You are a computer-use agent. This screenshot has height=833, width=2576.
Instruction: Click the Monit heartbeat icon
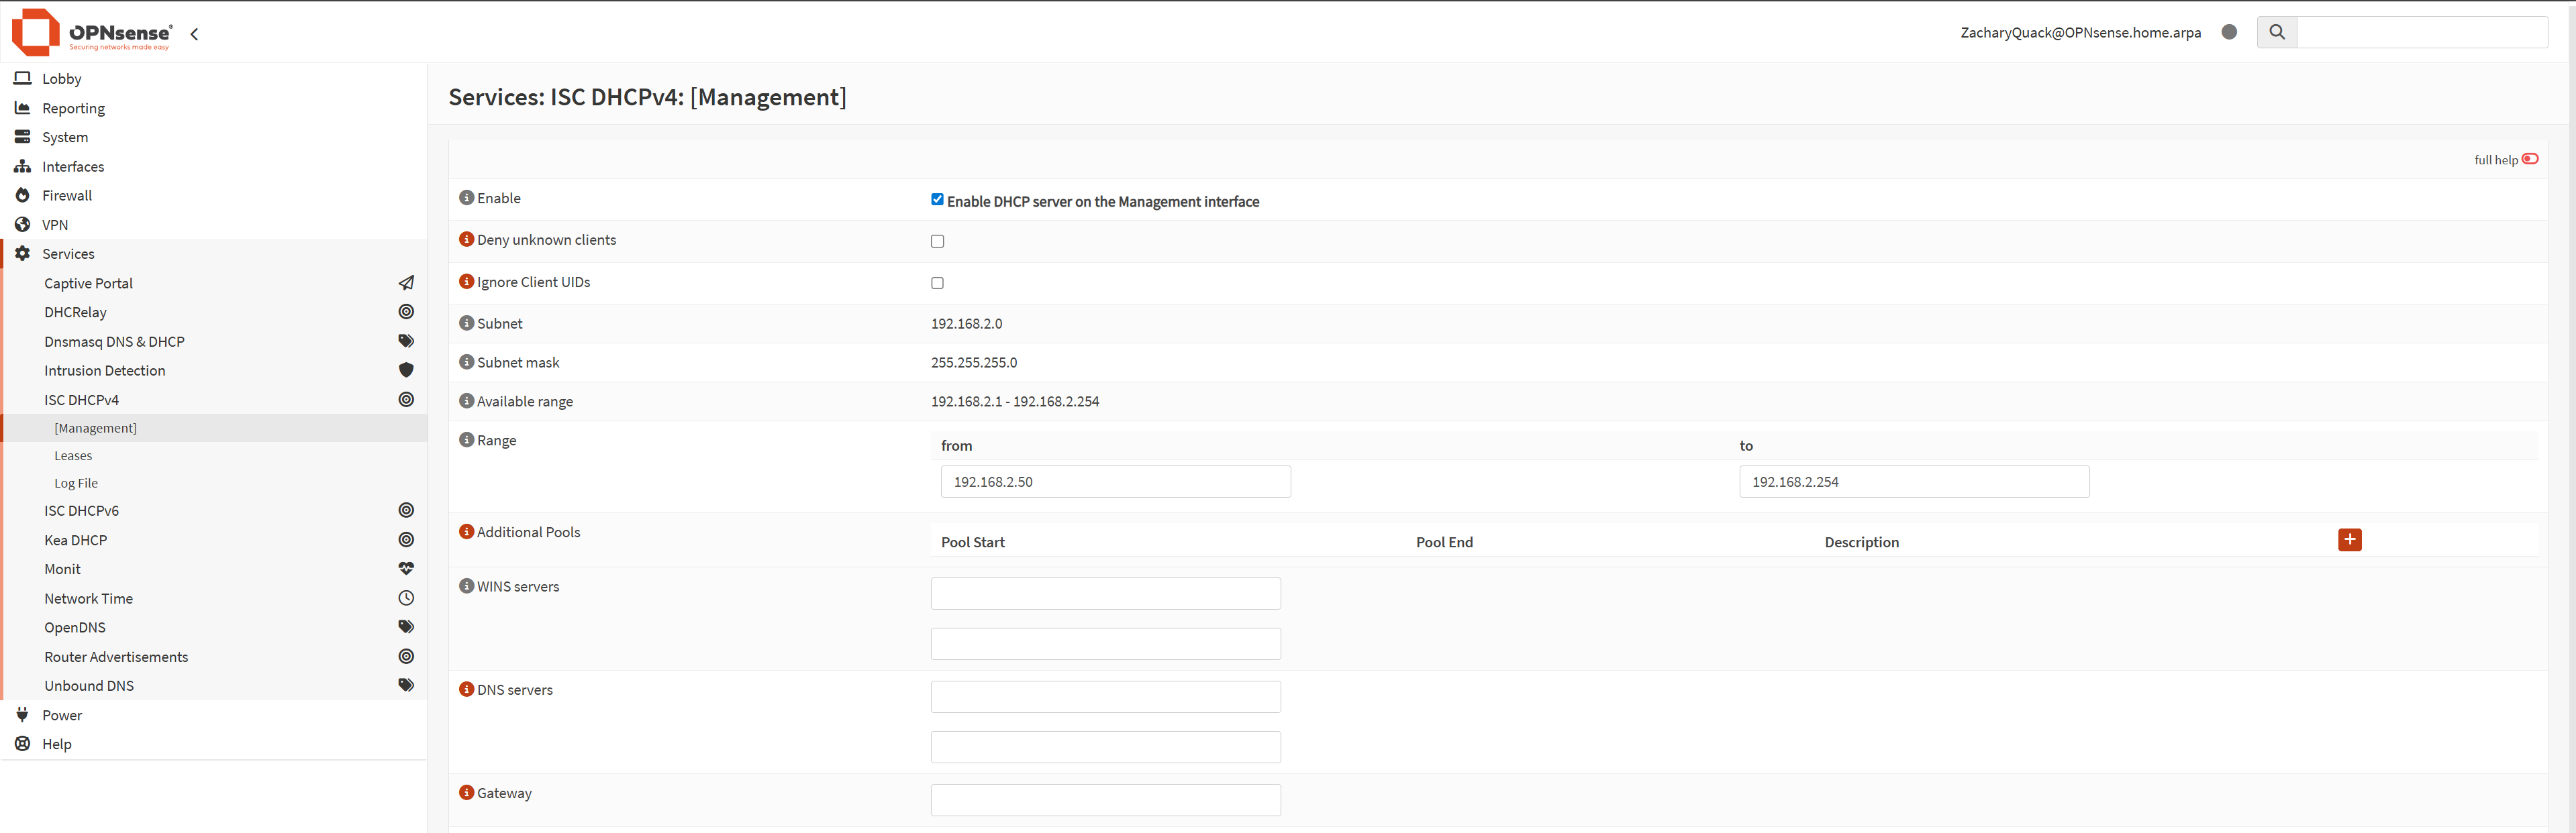click(x=406, y=569)
